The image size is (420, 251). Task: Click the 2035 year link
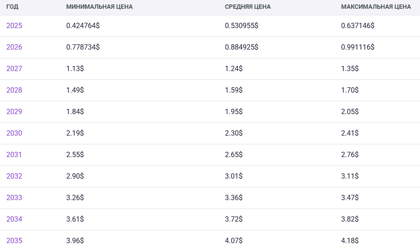click(x=14, y=241)
